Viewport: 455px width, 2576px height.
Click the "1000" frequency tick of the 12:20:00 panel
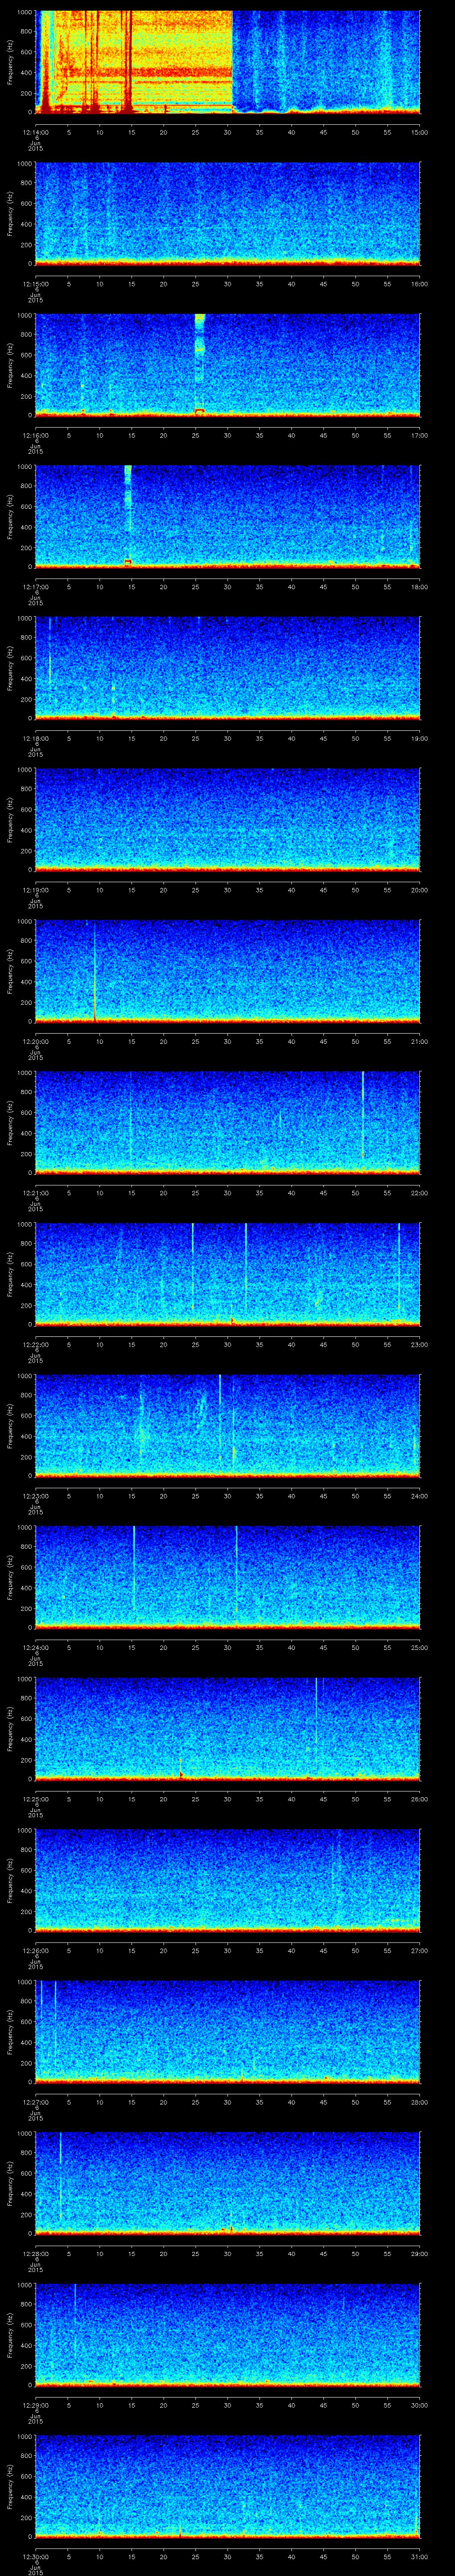tap(25, 922)
